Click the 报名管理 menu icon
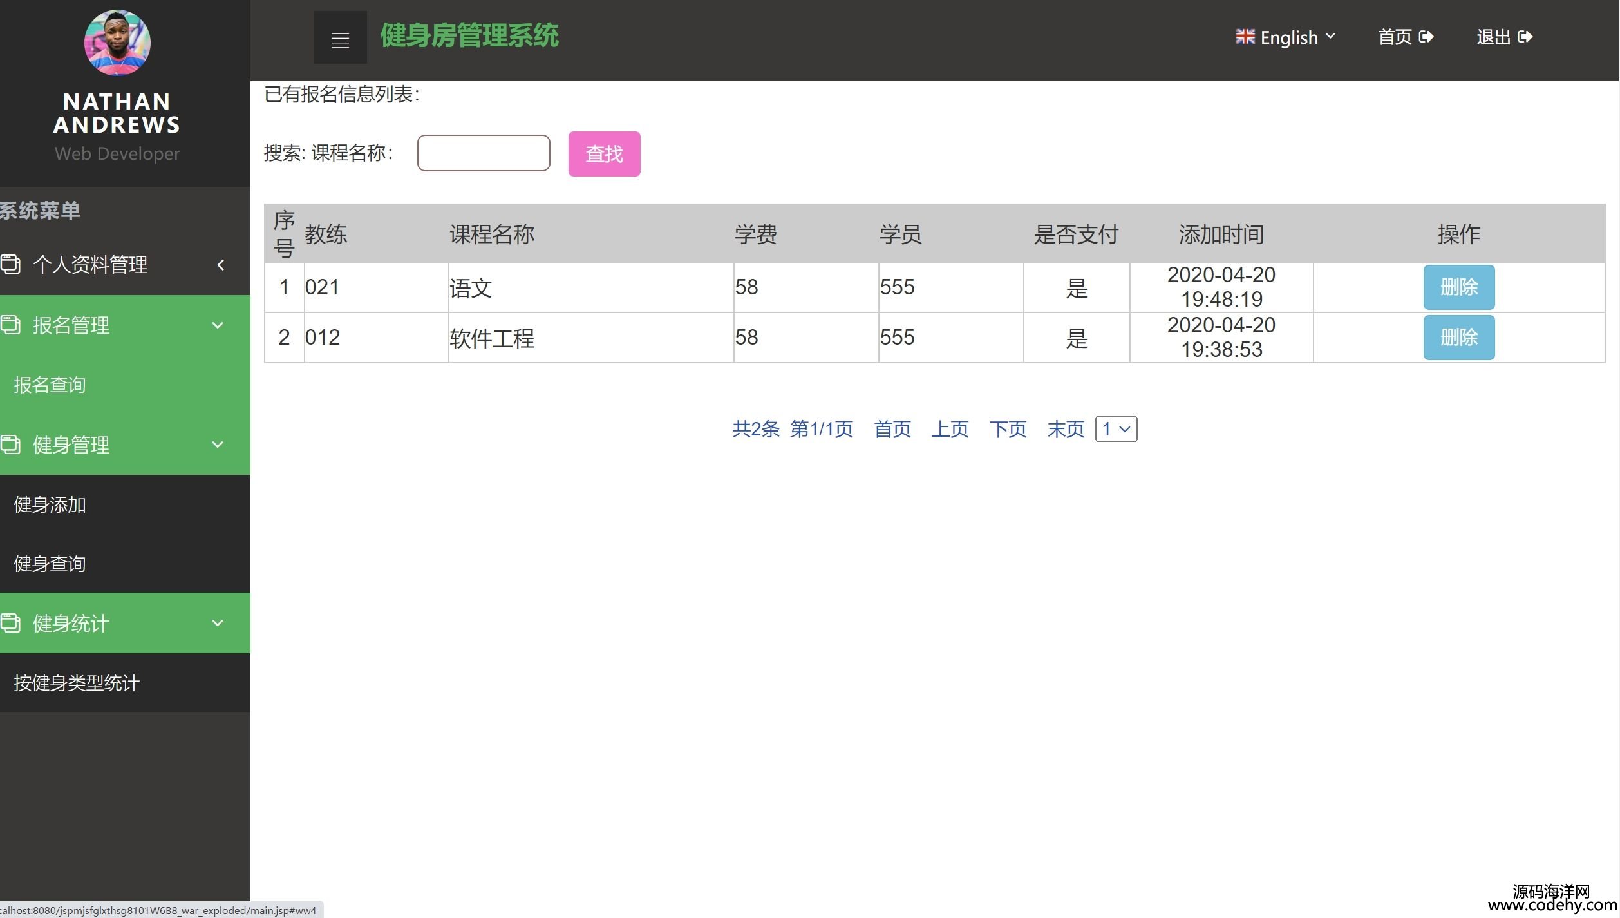 (10, 325)
